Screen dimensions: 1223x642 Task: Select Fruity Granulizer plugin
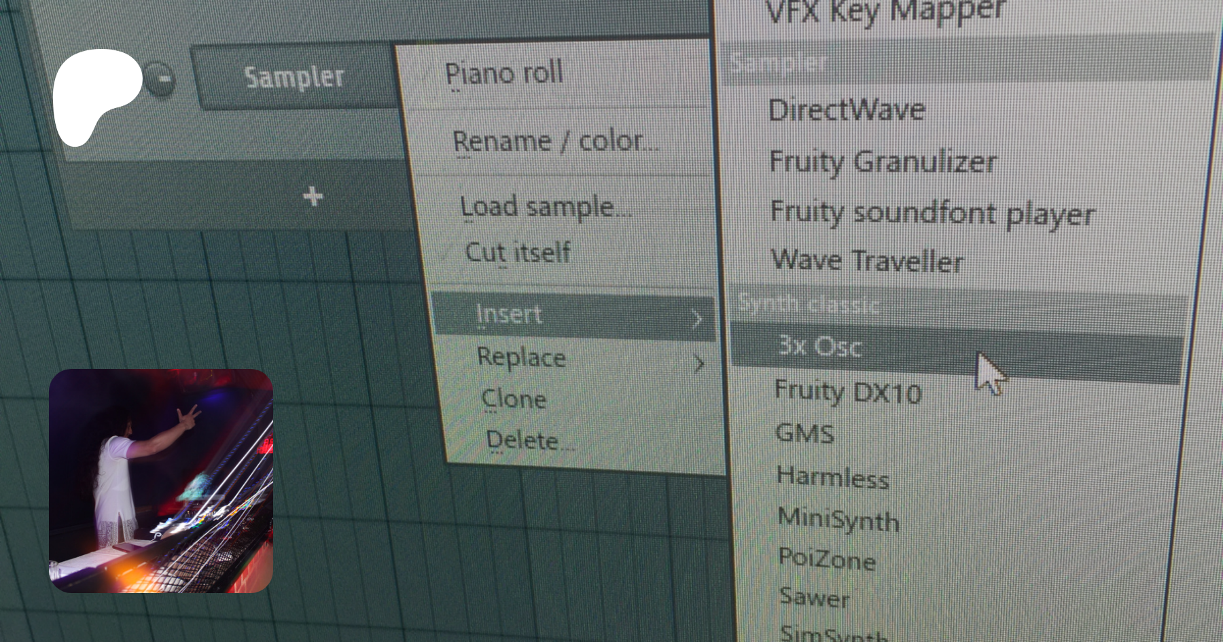tap(883, 162)
